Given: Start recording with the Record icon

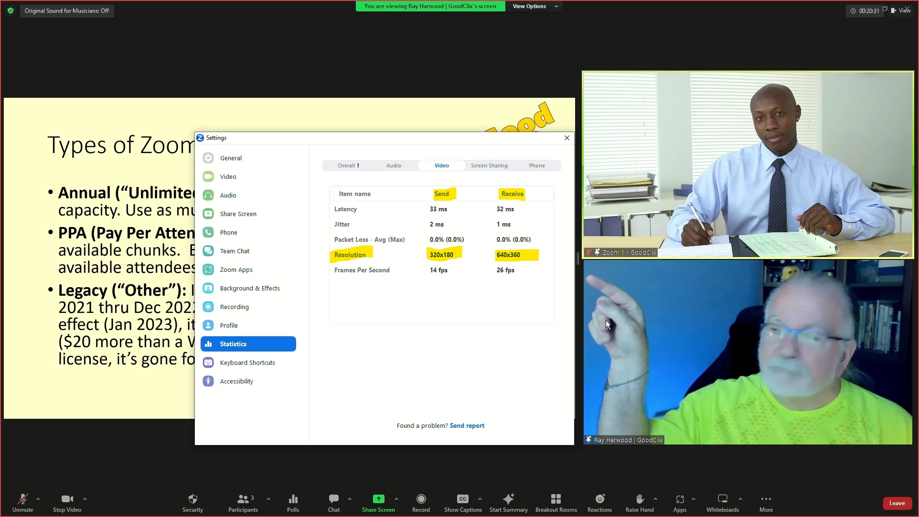Looking at the screenshot, I should [x=421, y=499].
